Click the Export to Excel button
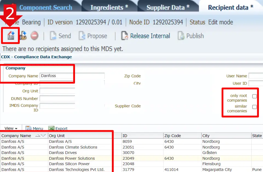The height and width of the screenshot is (172, 263). (x=58, y=129)
